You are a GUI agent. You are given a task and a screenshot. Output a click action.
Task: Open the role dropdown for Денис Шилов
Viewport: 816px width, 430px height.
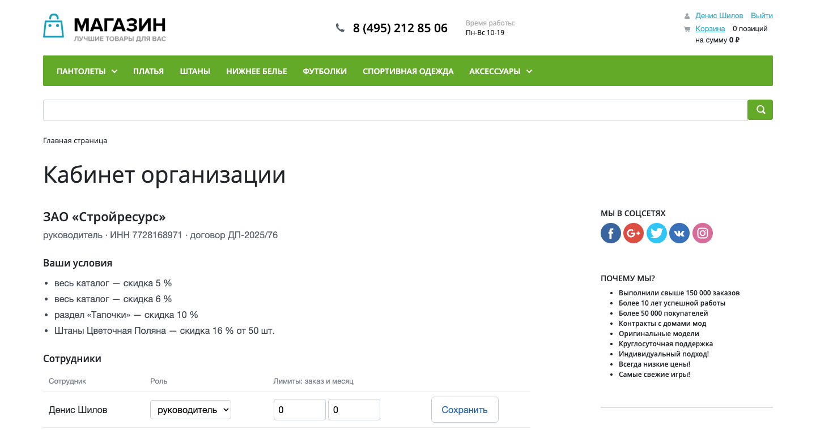click(x=190, y=410)
